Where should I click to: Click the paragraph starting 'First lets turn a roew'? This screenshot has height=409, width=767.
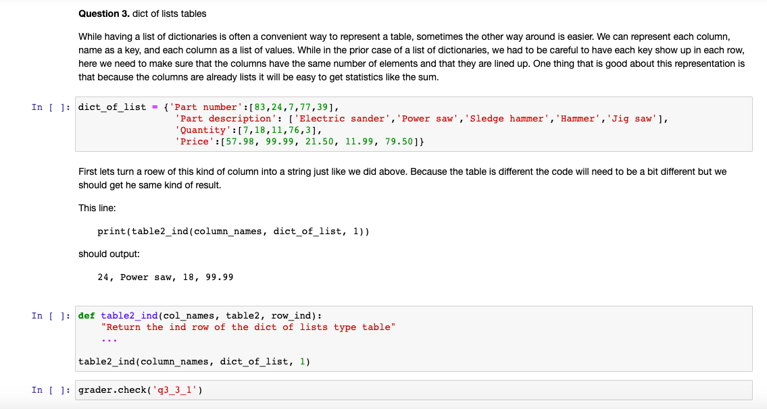402,178
